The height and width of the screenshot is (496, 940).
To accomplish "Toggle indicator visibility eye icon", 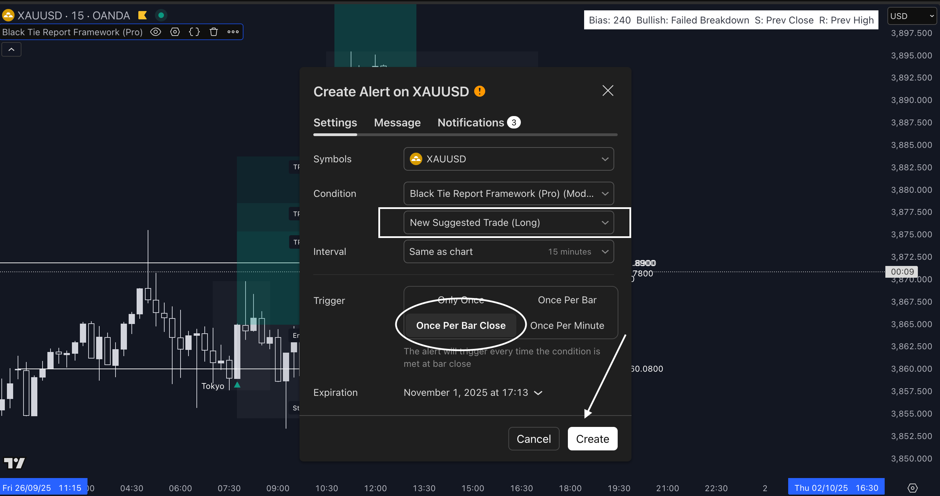I will coord(155,32).
